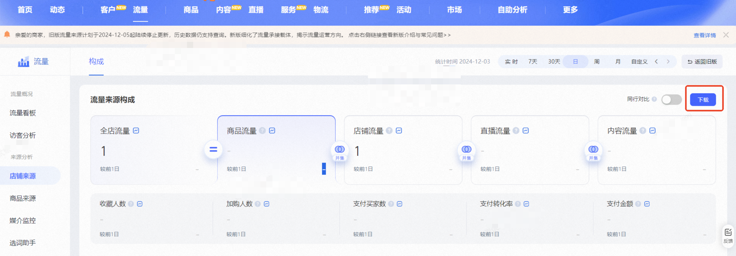This screenshot has width=736, height=256.
Task: Open the 客户 top menu
Action: coord(108,10)
